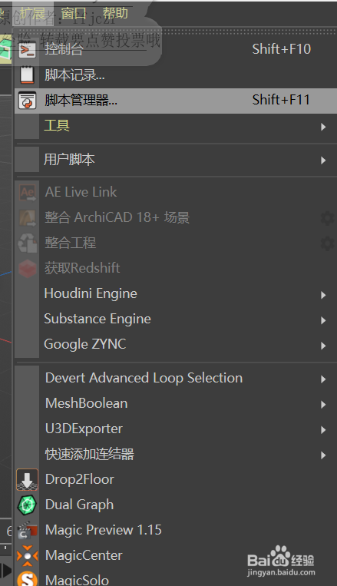Click the MagicCenter orange arrows icon
The width and height of the screenshot is (337, 586).
(x=28, y=556)
